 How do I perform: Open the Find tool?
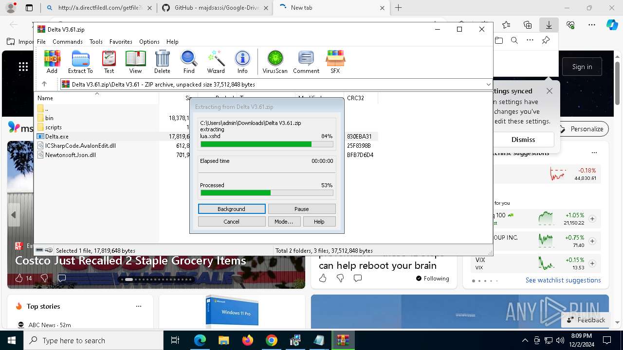tap(189, 62)
